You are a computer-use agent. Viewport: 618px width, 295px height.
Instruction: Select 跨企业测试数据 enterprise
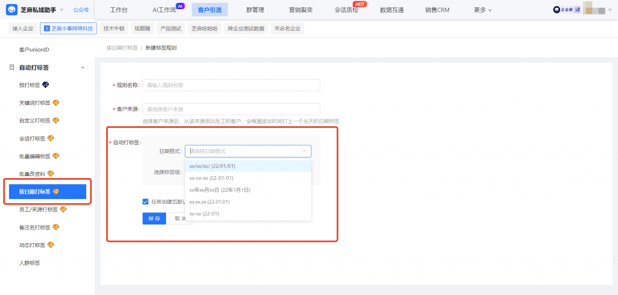pos(246,28)
